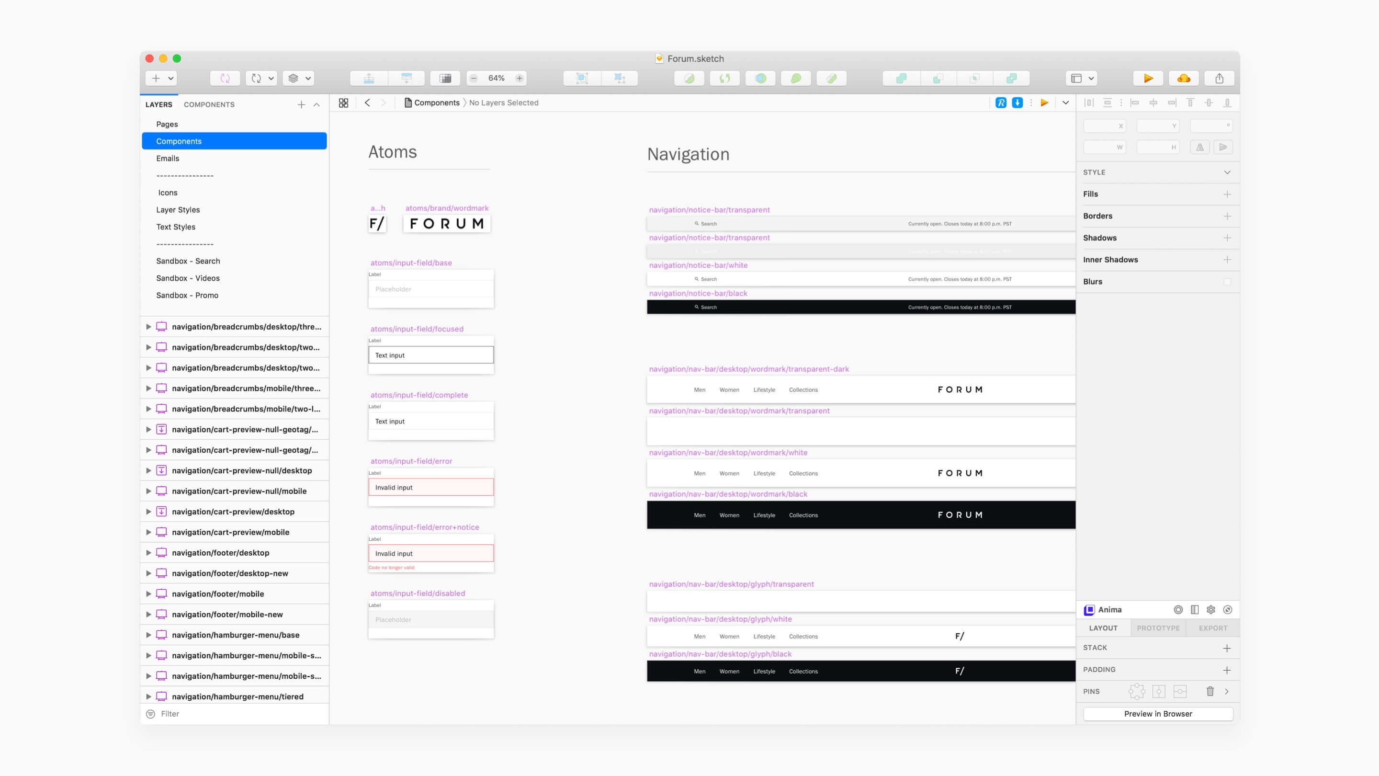Click the layer Filter field
Image resolution: width=1379 pixels, height=776 pixels.
pos(234,714)
